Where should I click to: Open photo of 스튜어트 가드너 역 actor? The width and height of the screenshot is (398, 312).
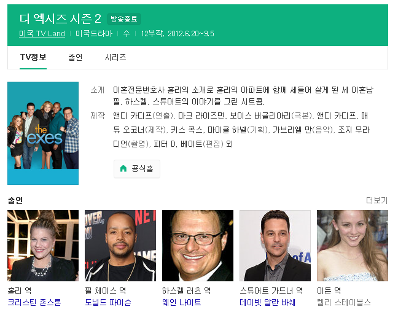(x=275, y=246)
